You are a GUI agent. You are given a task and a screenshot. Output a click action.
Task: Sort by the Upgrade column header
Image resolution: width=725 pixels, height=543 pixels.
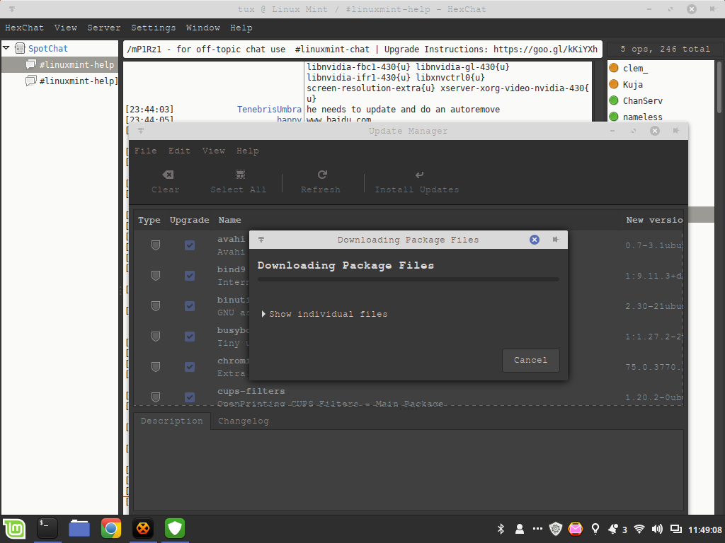(190, 221)
